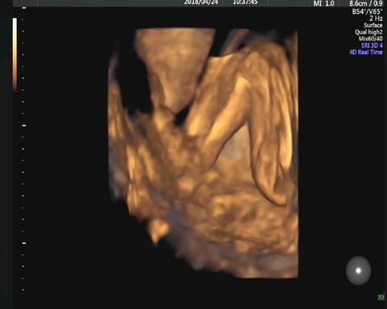The height and width of the screenshot is (309, 387).
Task: Click the 8.6cm / 0.9 depth readout
Action: (366, 3)
